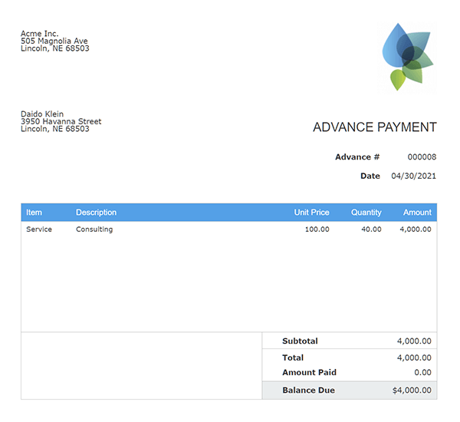
Task: Click the 'Item' column header
Action: [34, 213]
